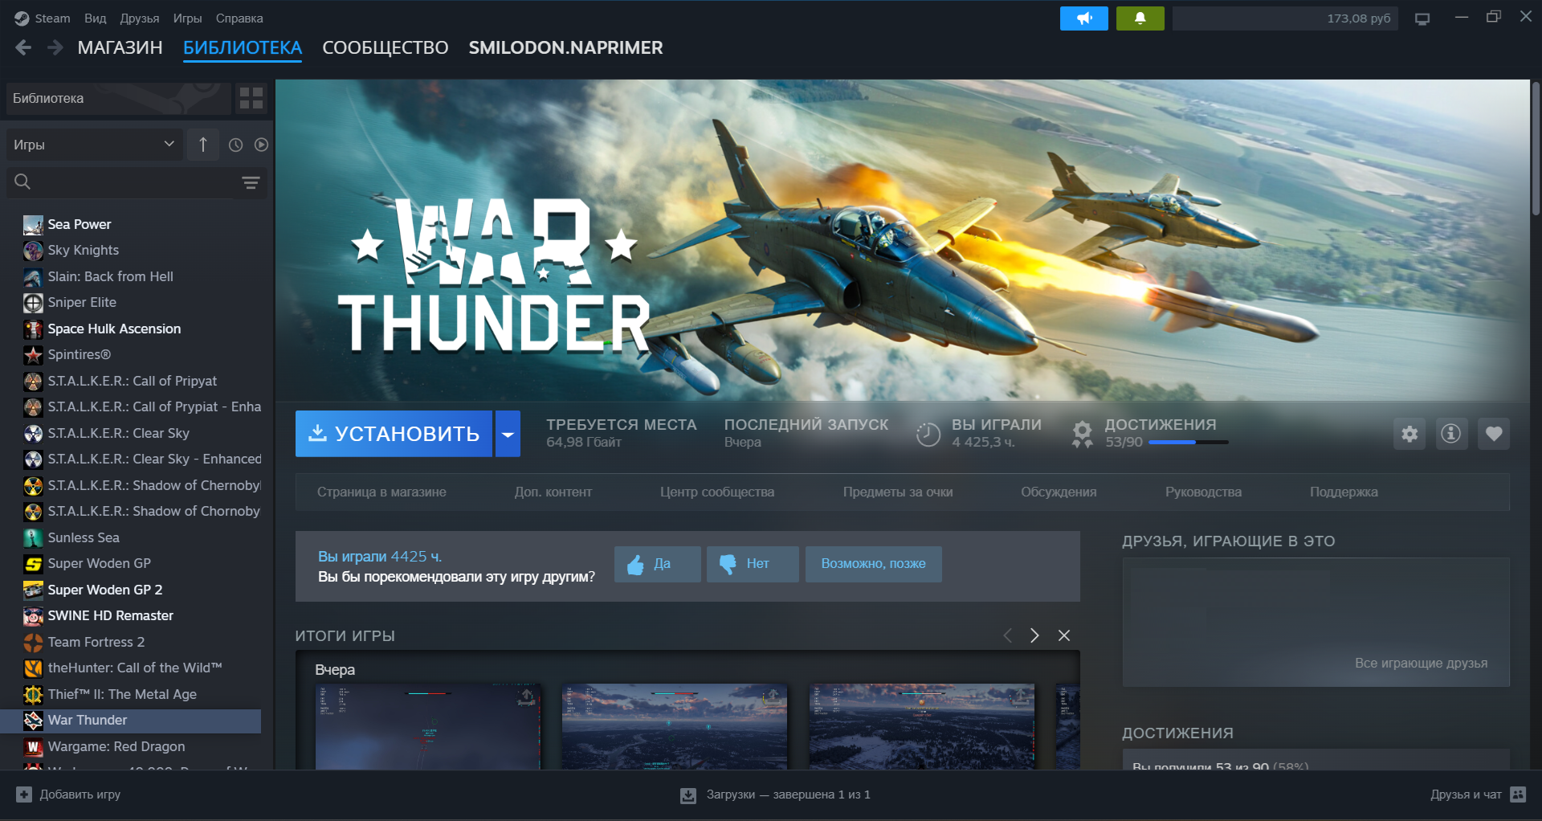Go to the МАГАЗИН tab
The width and height of the screenshot is (1542, 821).
(x=120, y=47)
